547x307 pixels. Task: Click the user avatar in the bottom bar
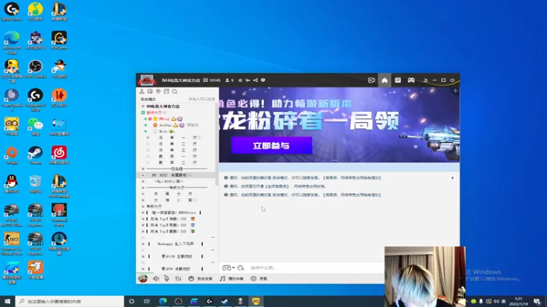point(143,278)
